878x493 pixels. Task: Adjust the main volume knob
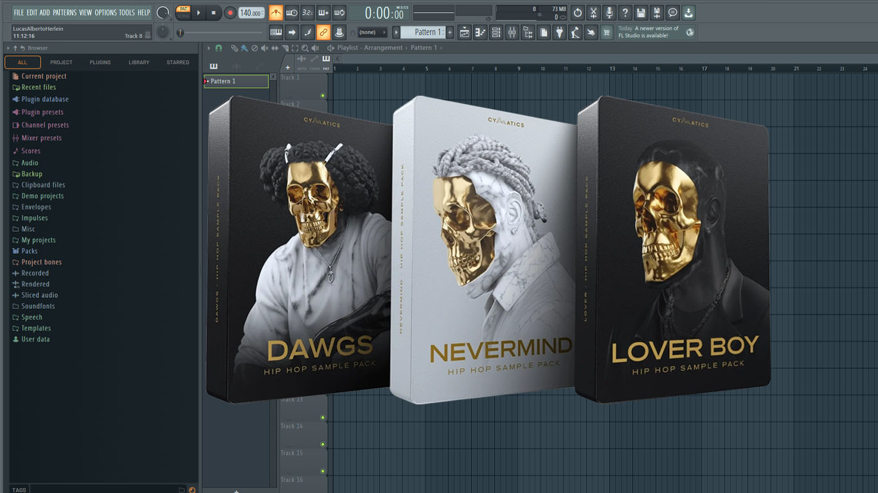click(x=163, y=12)
